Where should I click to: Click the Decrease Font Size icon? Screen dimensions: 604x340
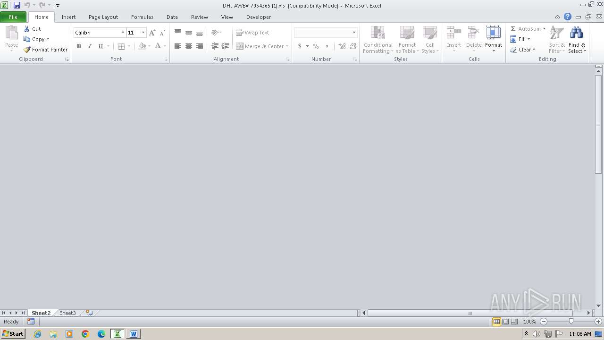162,33
